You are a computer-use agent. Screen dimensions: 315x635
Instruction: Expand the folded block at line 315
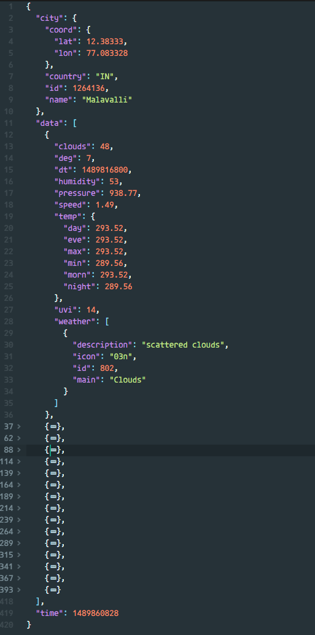19,555
